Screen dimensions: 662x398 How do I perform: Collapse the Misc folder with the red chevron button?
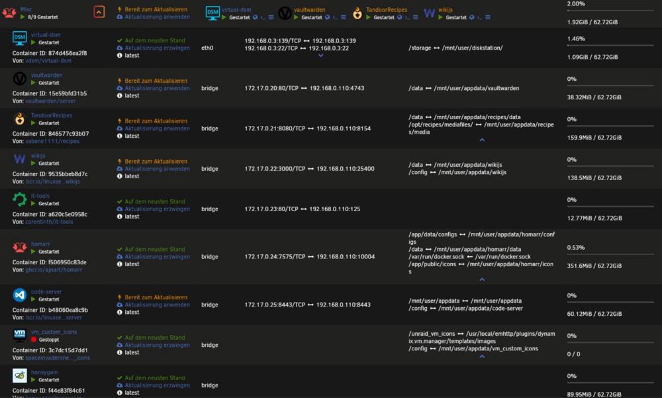click(99, 12)
